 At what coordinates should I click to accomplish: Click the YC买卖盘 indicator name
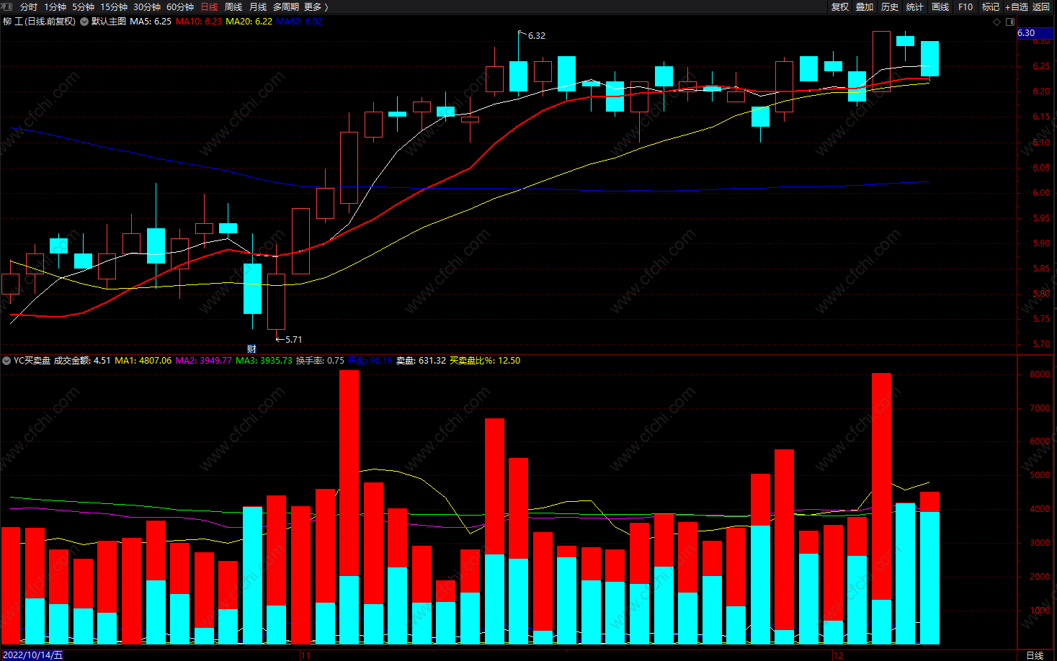click(32, 361)
